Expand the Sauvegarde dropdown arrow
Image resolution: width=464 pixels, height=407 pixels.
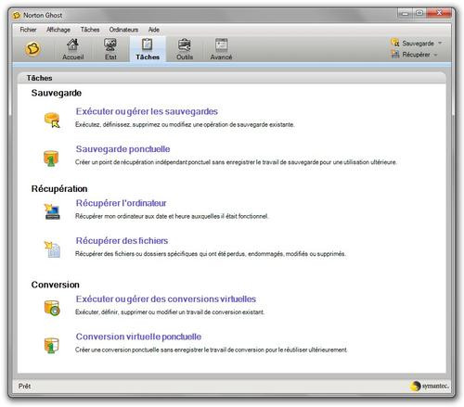point(440,43)
